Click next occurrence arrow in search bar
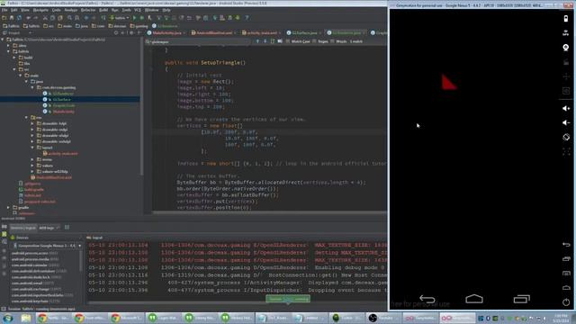 [x=265, y=41]
